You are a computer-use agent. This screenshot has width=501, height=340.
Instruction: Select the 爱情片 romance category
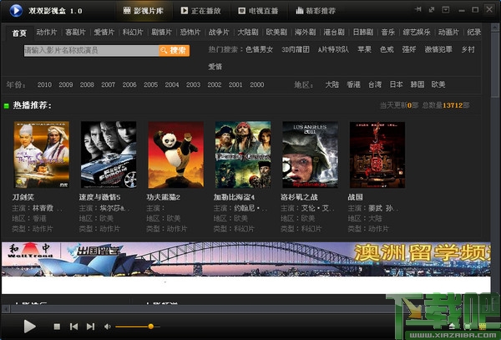pyautogui.click(x=104, y=33)
